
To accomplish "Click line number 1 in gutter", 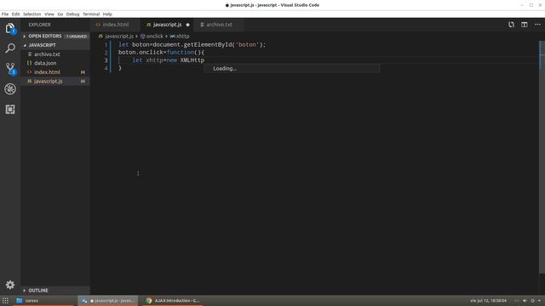I will click(106, 45).
